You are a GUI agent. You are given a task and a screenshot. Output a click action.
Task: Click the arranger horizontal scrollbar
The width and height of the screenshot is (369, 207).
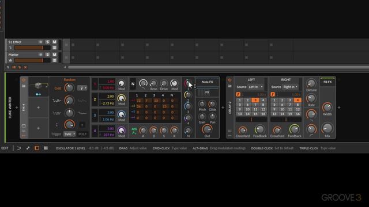coord(219,67)
